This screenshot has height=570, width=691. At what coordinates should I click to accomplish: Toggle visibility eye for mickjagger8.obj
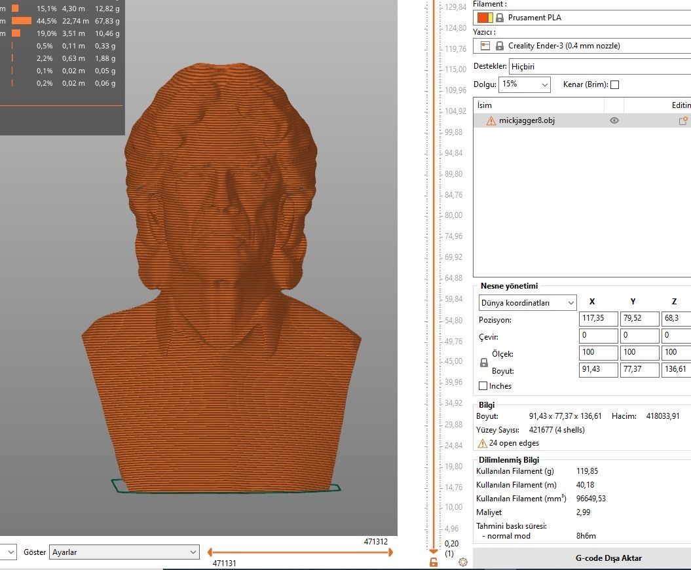[x=614, y=120]
